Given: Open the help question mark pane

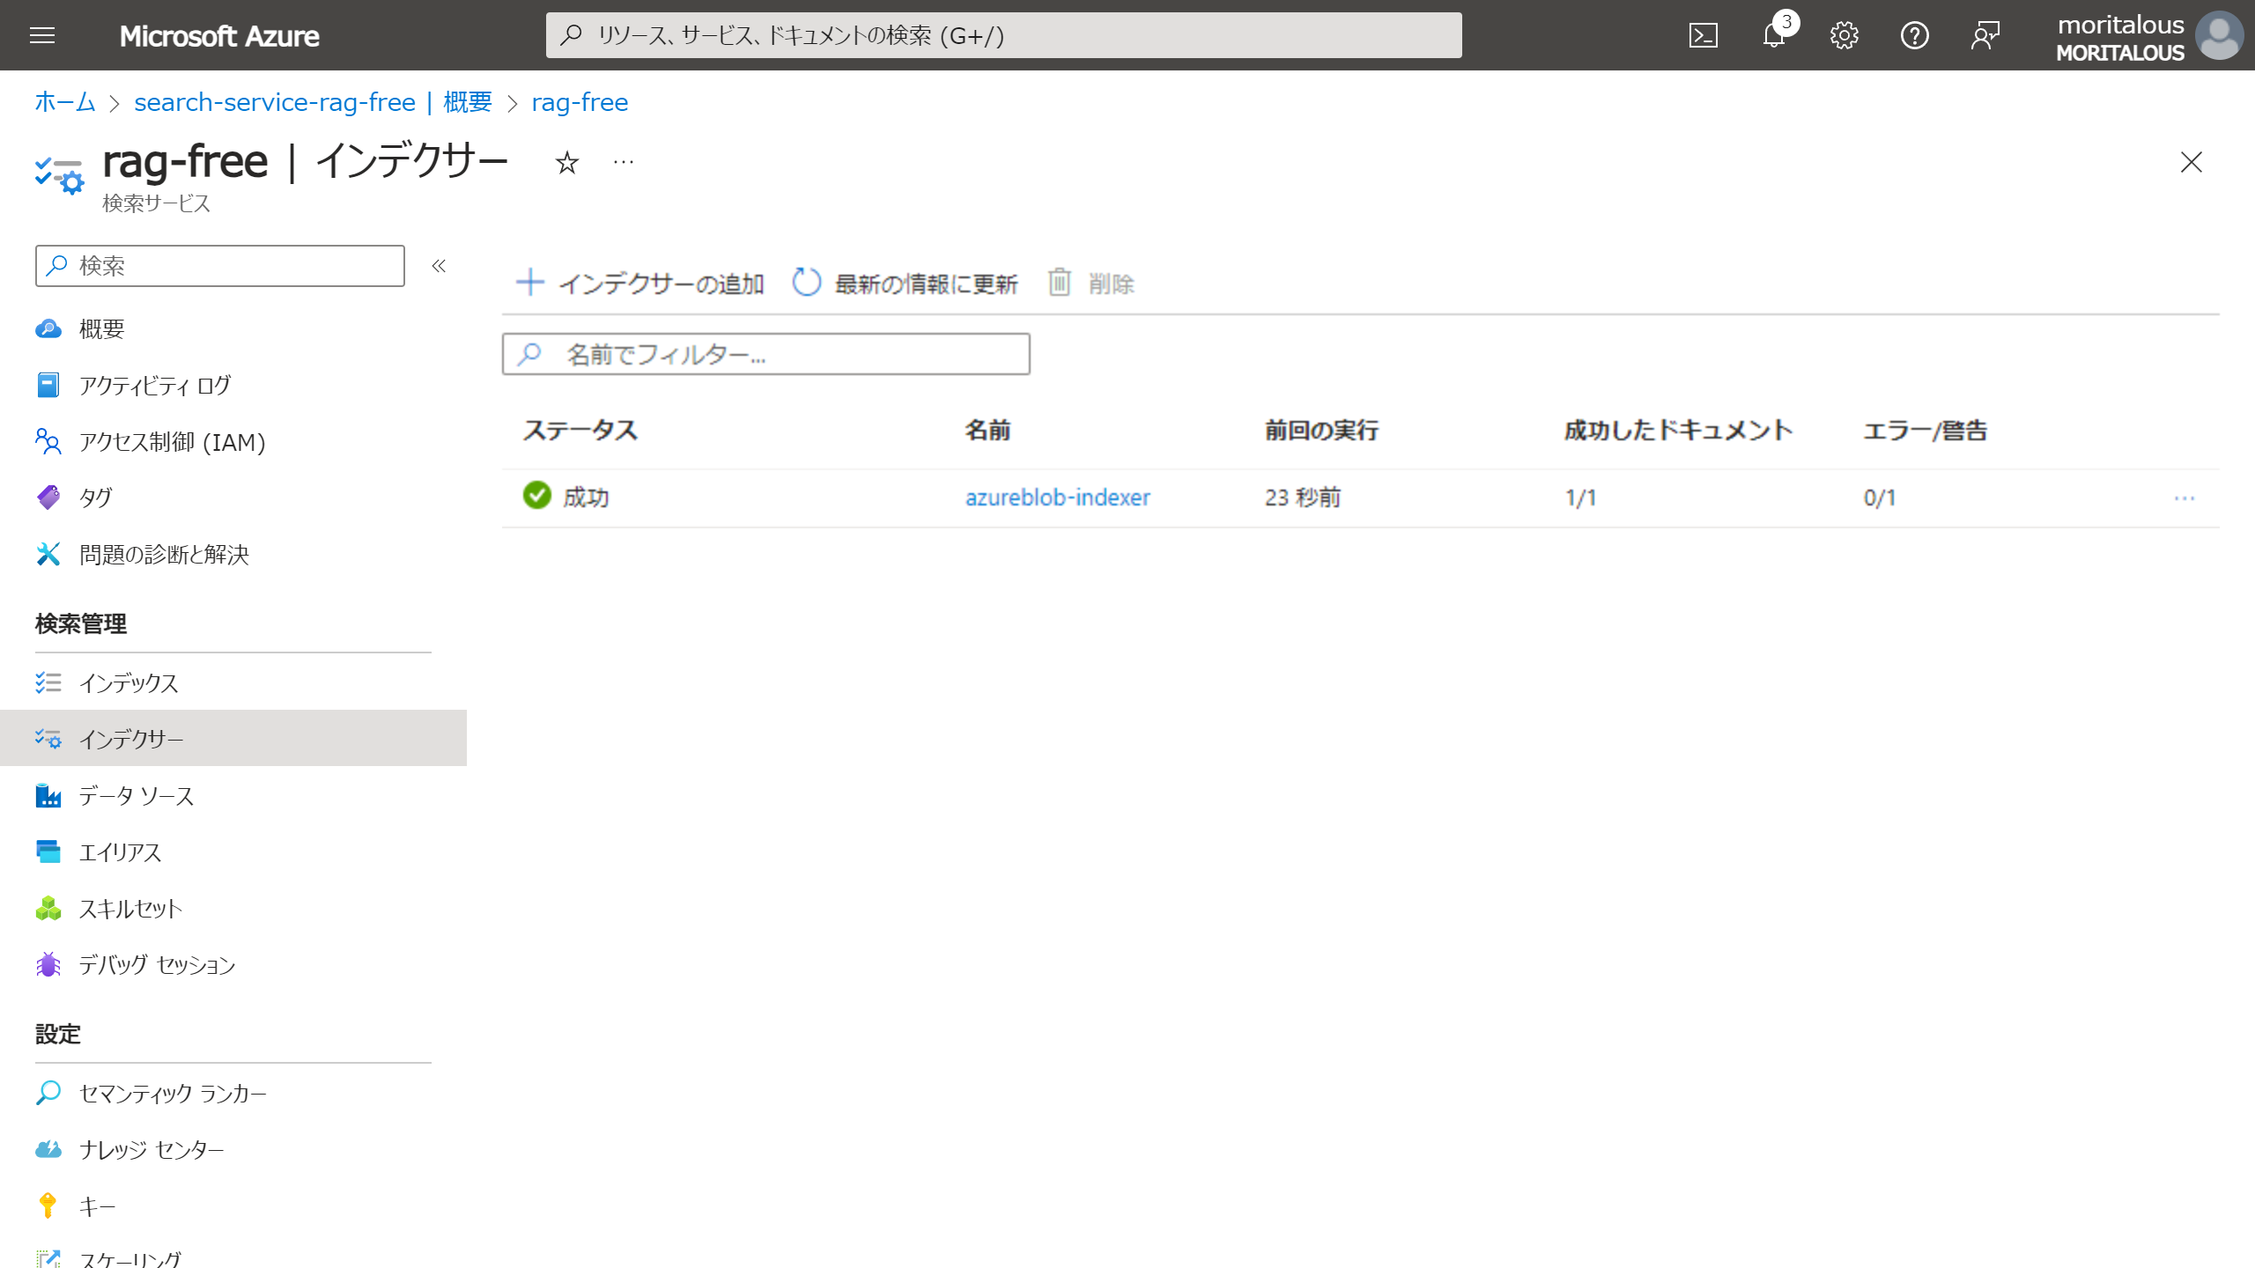Looking at the screenshot, I should tap(1914, 35).
